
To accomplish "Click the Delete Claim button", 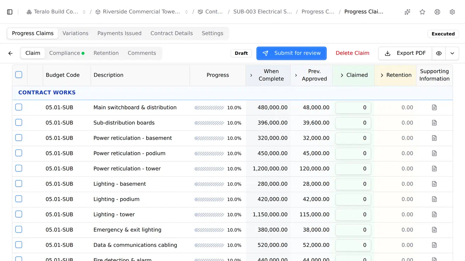I will (x=352, y=53).
